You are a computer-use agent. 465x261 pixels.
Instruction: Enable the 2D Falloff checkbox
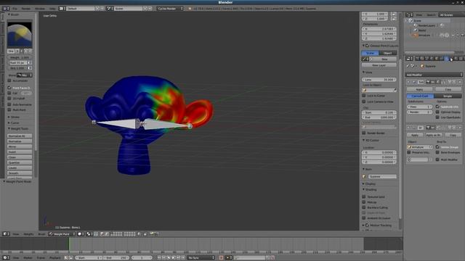pos(9,99)
